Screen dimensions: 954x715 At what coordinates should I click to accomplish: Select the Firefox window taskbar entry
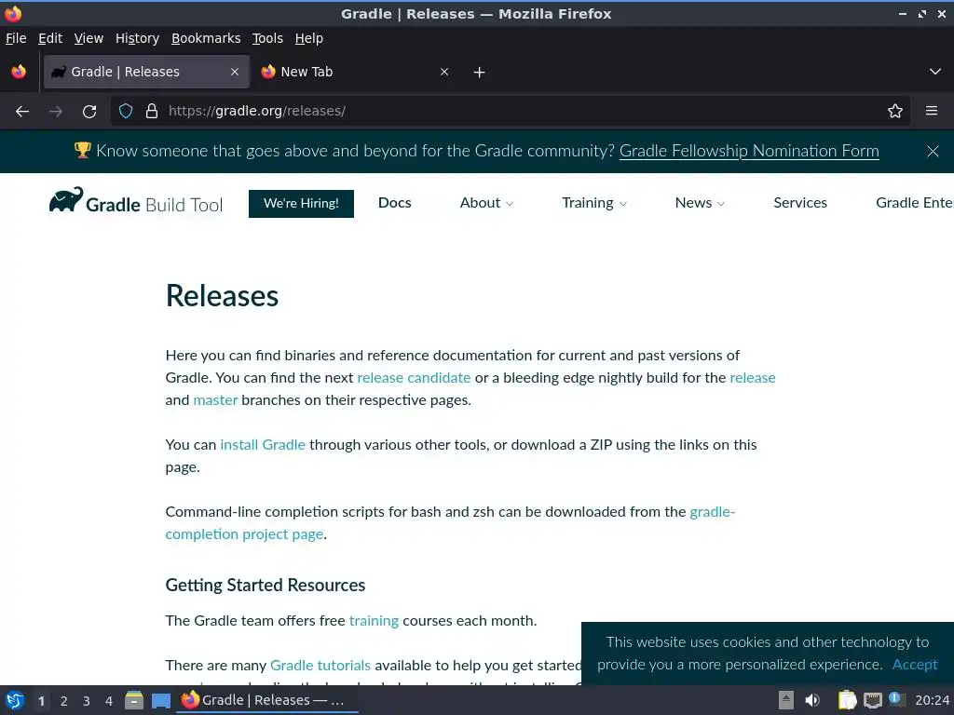click(266, 700)
